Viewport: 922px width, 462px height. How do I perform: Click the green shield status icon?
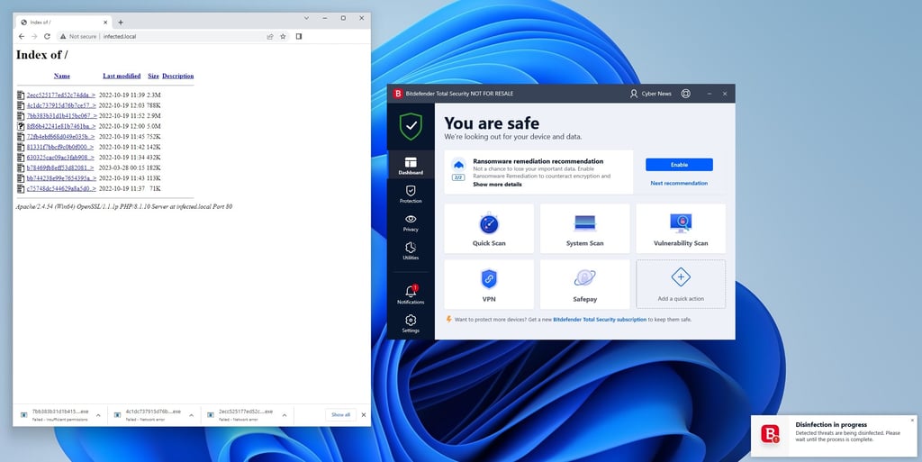411,126
